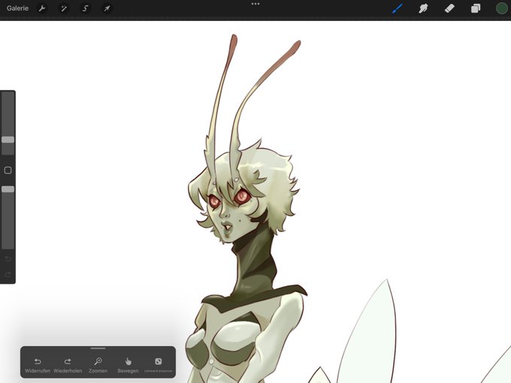Tap the sidebar undo arrow
Screen dimensions: 511x383
[8, 259]
